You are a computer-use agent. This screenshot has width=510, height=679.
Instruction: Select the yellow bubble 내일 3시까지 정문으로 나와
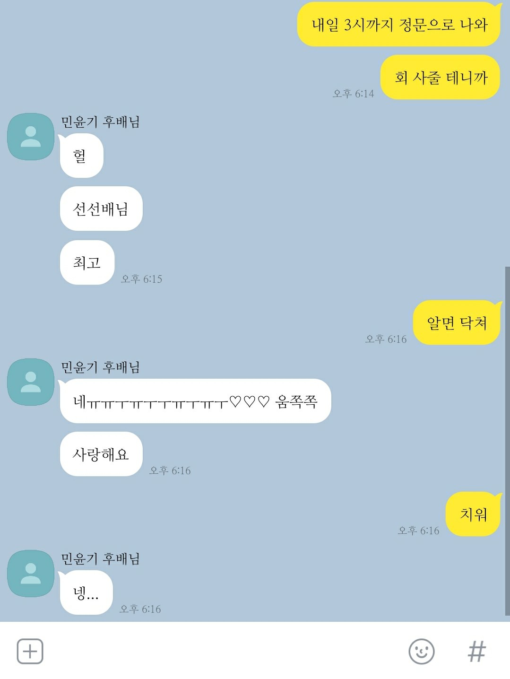point(399,24)
